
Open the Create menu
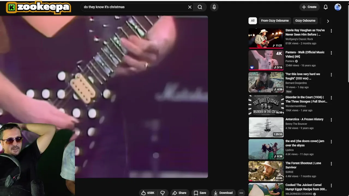(309, 7)
